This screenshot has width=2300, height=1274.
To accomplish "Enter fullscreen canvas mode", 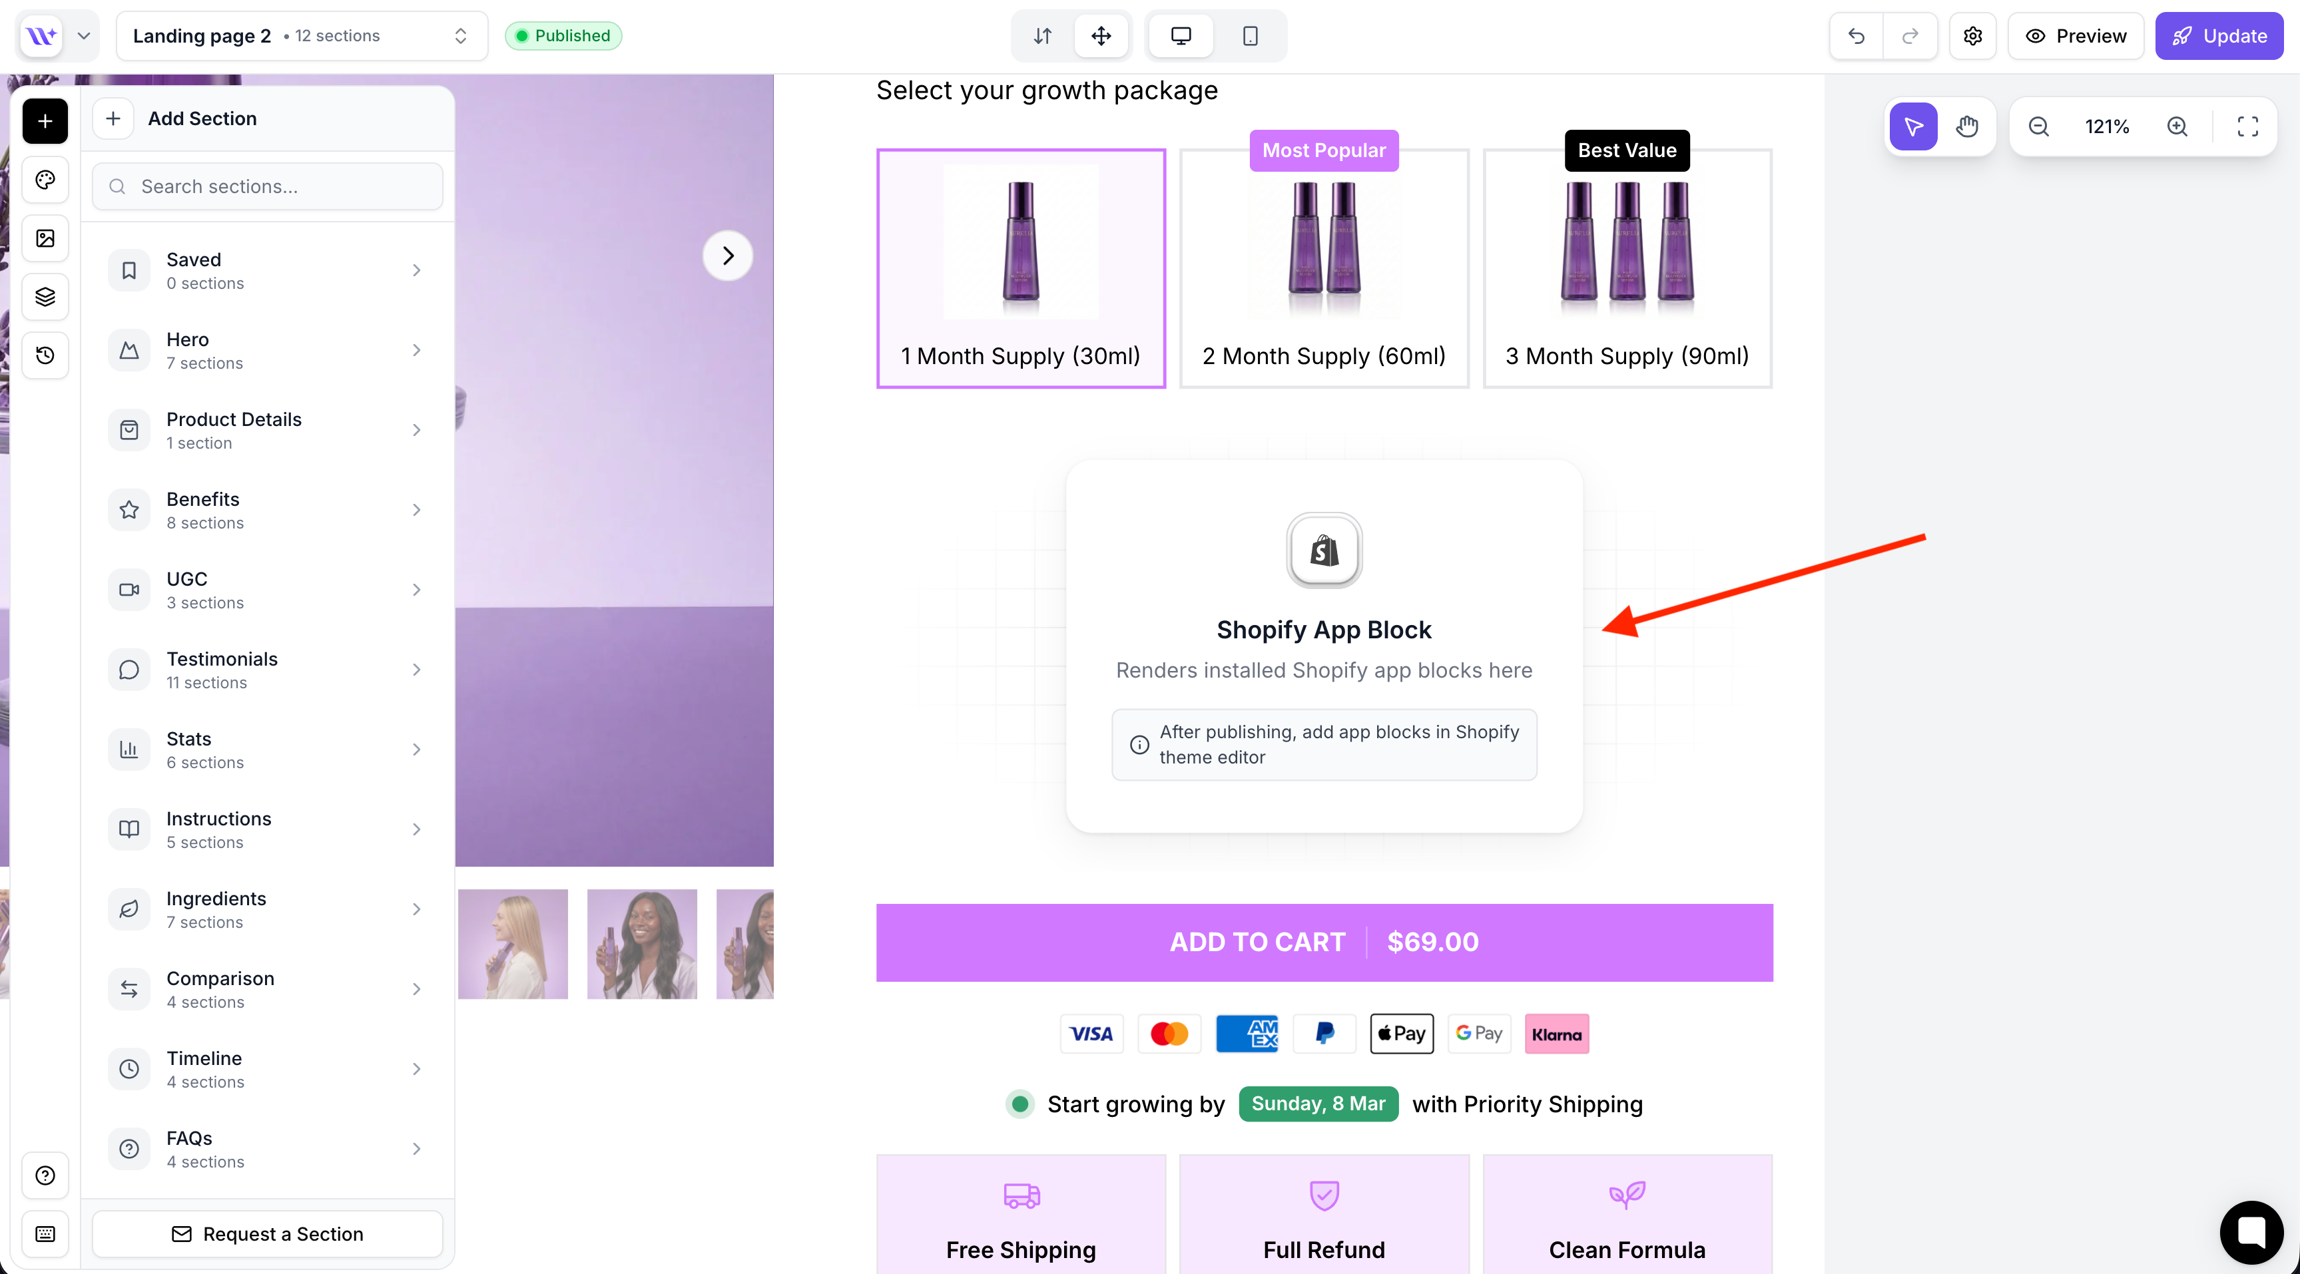I will point(2247,126).
